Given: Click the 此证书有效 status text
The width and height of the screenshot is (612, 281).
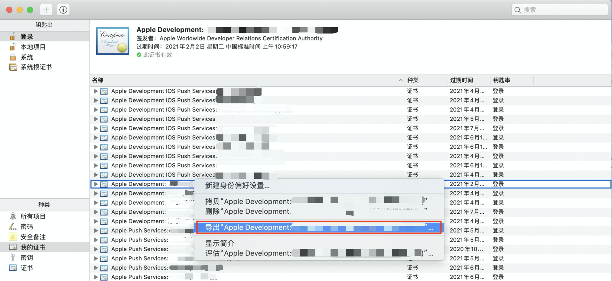Looking at the screenshot, I should tap(157, 55).
